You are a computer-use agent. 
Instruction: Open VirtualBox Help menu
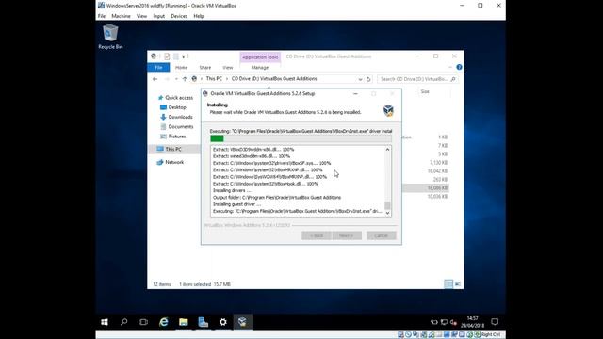(x=199, y=16)
